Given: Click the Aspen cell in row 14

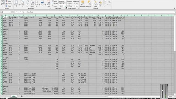Looking at the screenshot, I should tap(5, 40).
